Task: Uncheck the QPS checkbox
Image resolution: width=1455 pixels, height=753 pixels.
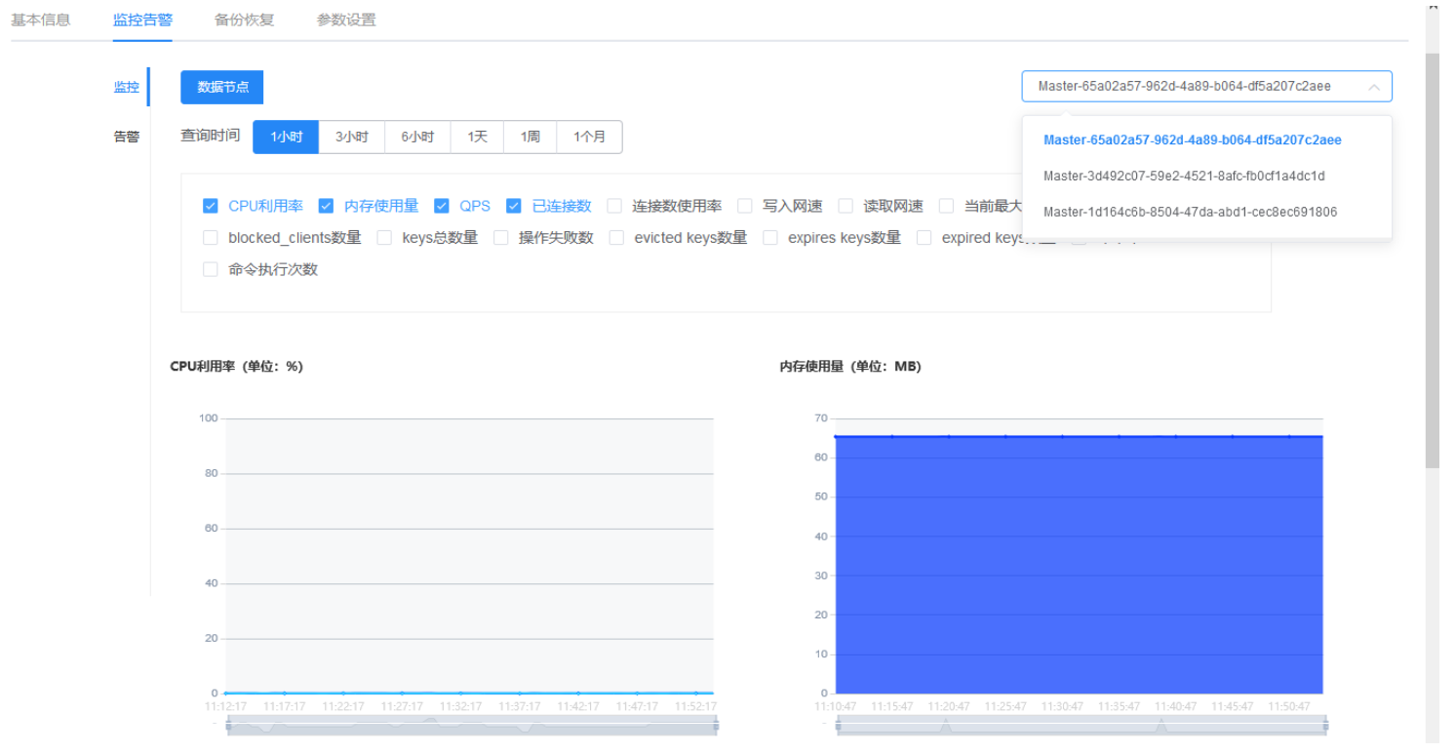Action: coord(442,206)
